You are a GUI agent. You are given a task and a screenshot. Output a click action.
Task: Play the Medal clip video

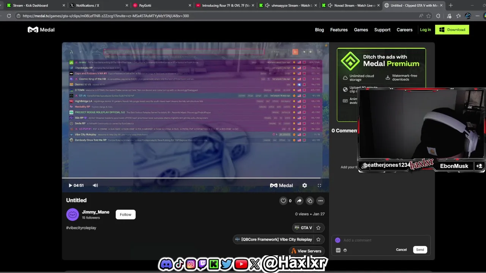[x=70, y=185]
